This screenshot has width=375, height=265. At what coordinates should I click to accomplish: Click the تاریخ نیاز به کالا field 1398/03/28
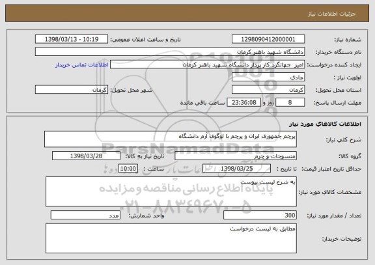[86, 156]
